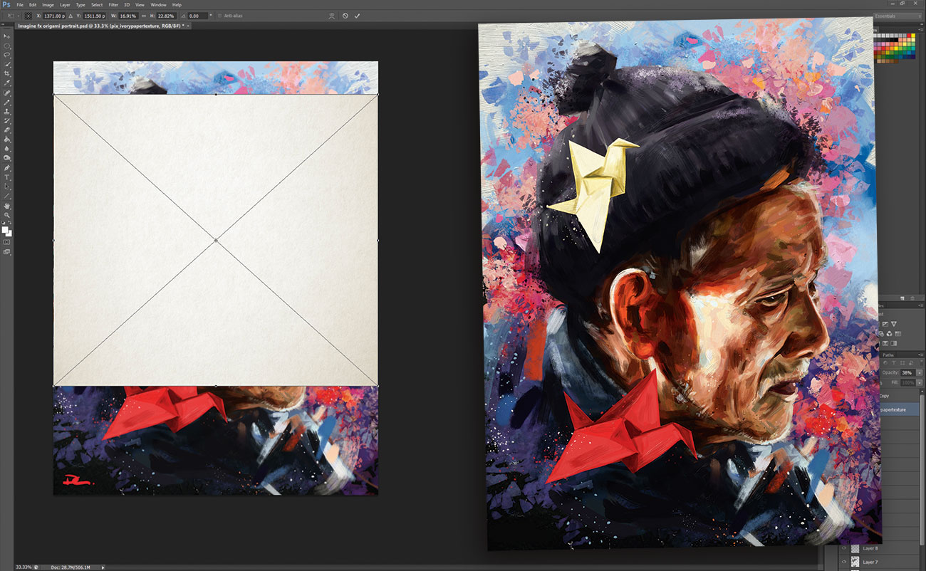This screenshot has width=926, height=571.
Task: Click the relative positioning triangle icon
Action: (x=71, y=16)
